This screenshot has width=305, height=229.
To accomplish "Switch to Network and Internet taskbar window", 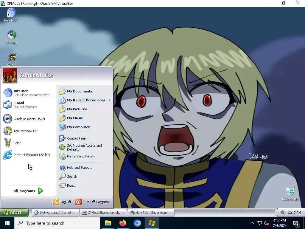I will click(x=55, y=213).
